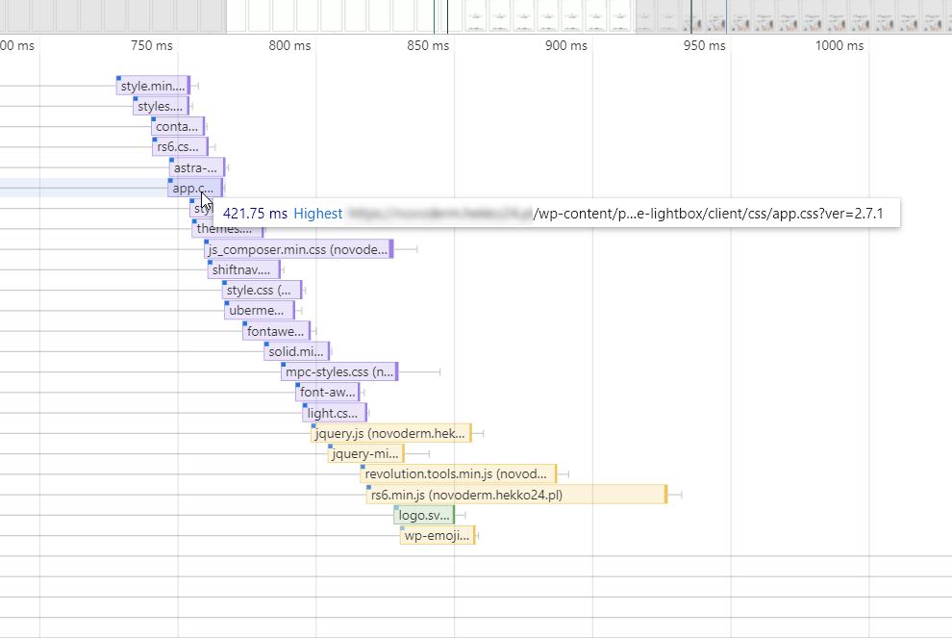Select the style.css ( request bar
Screen dimensions: 952x638
pyautogui.click(x=262, y=290)
